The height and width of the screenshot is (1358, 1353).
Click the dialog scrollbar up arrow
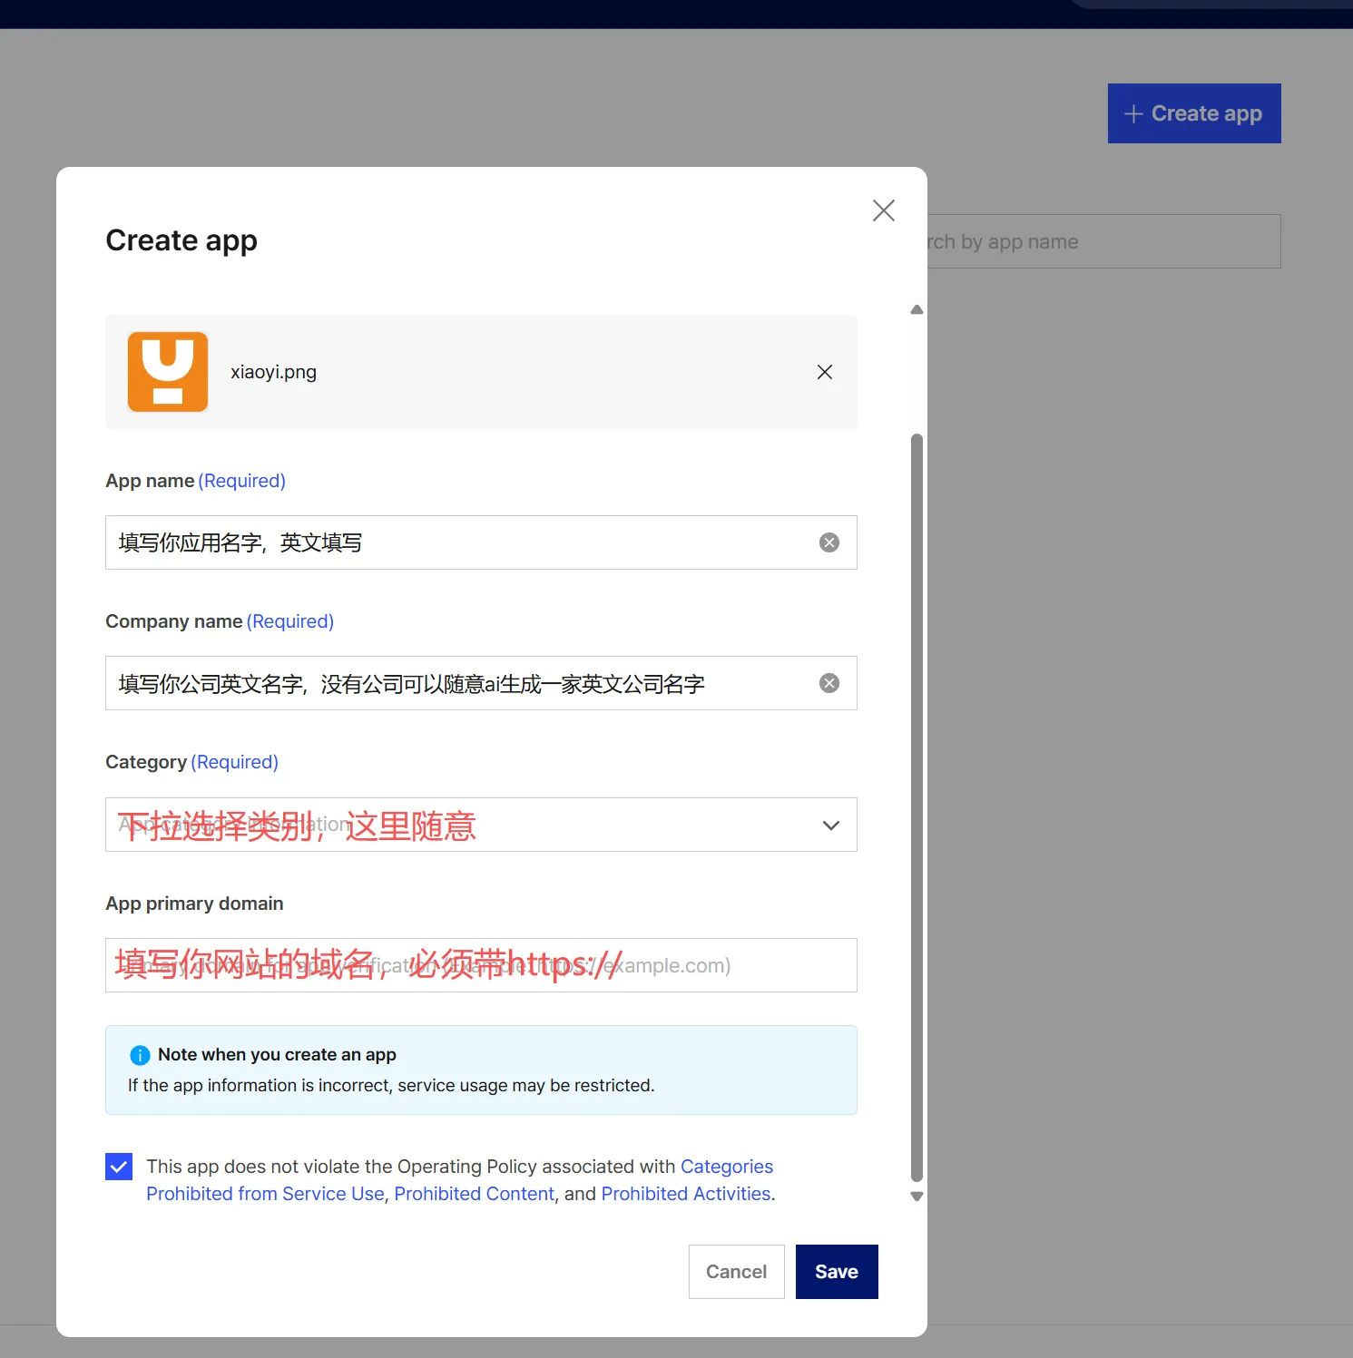[x=917, y=309]
